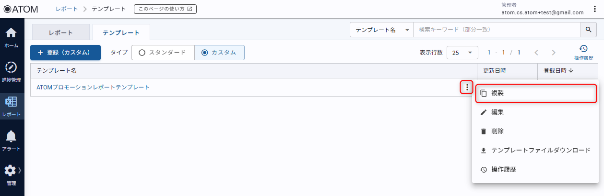604x196 pixels.
Task: Click the row's three-dot menu icon
Action: point(467,87)
